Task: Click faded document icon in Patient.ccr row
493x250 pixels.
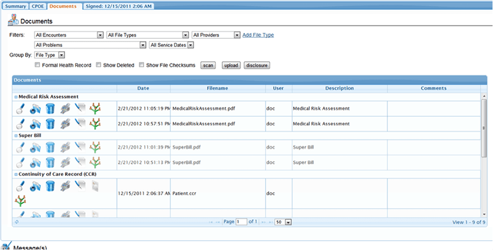Action: pyautogui.click(x=95, y=186)
